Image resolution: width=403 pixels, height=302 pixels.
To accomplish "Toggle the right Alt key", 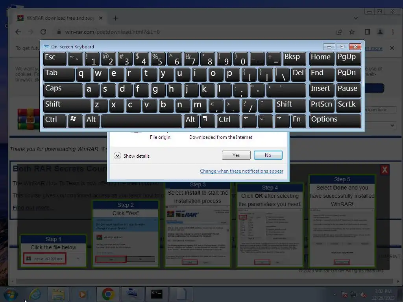I will (191, 121).
